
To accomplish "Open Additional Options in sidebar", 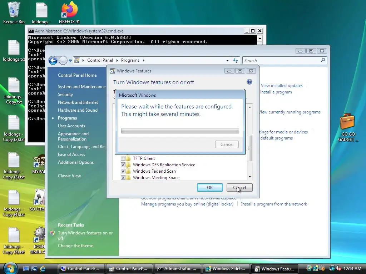I will point(76,162).
